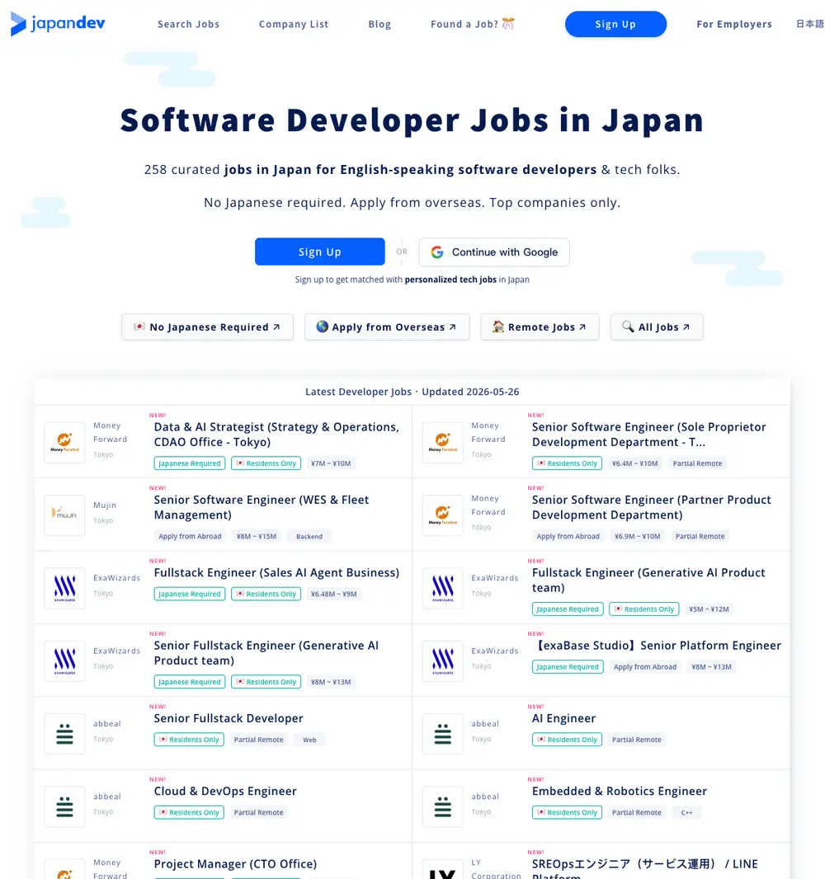The image size is (825, 879).
Task: Open Senior Software Engineer Partner Product job
Action: click(x=651, y=507)
